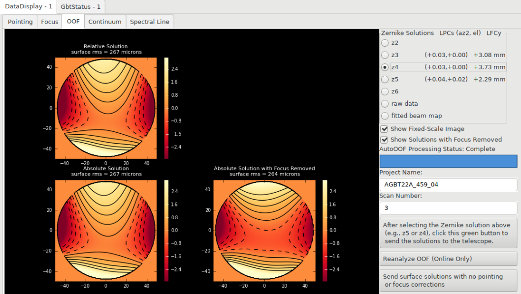Select the z2 Zernike solution
This screenshot has width=521, height=294.
pos(385,43)
